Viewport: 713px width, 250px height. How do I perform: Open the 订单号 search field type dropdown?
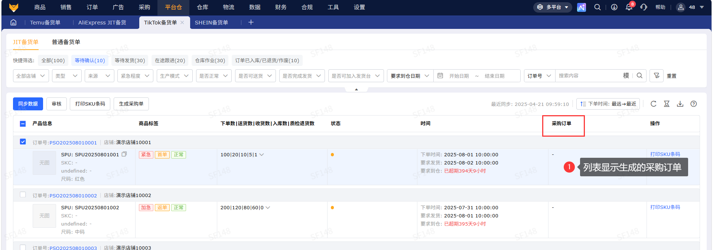[540, 76]
